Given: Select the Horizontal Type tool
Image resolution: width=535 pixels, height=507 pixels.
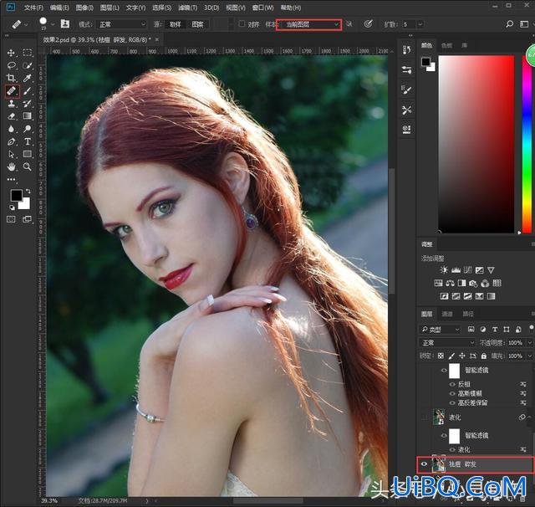Looking at the screenshot, I should pyautogui.click(x=28, y=141).
